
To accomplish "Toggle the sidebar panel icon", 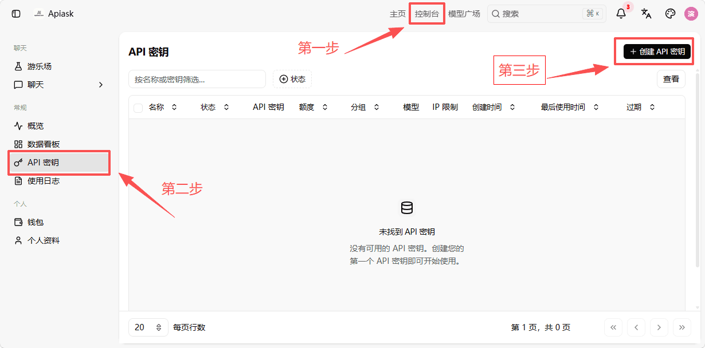I will click(16, 14).
